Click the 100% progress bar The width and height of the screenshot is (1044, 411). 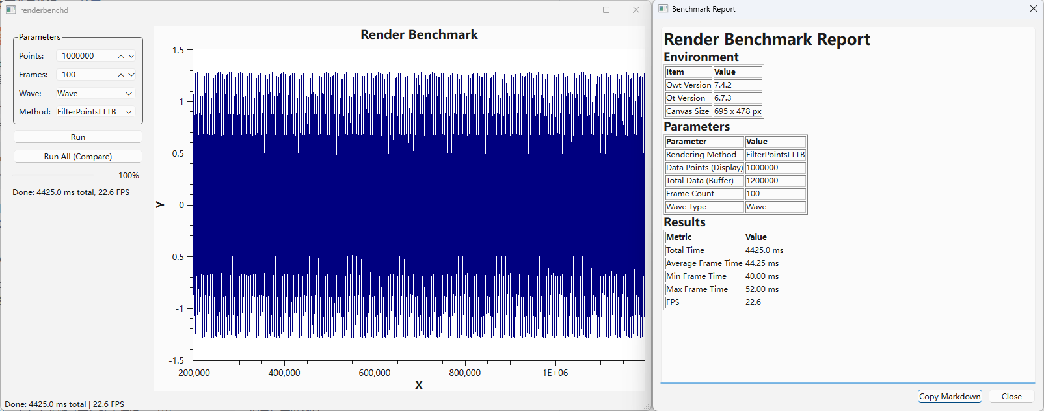(x=77, y=176)
